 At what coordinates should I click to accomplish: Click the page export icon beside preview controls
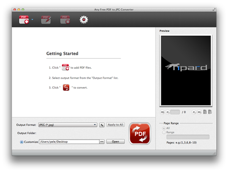[x=210, y=112]
